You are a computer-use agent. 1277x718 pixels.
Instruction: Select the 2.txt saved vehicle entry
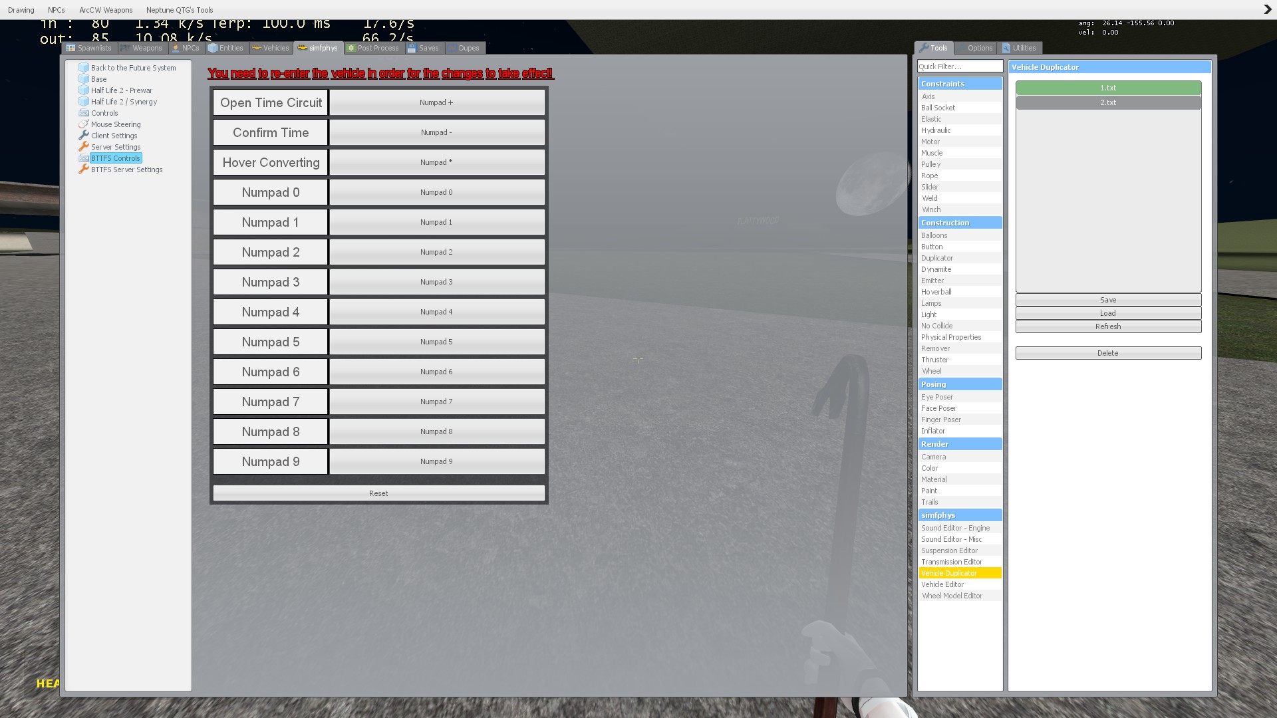coord(1108,102)
